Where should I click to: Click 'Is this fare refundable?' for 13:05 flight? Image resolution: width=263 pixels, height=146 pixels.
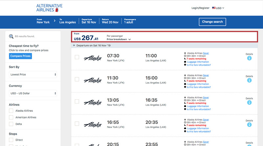(x=199, y=109)
